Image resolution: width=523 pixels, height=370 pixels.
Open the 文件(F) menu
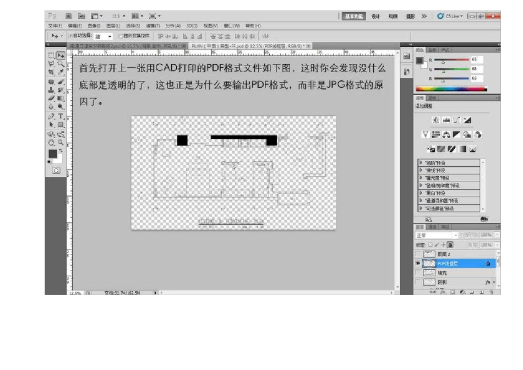pos(56,26)
